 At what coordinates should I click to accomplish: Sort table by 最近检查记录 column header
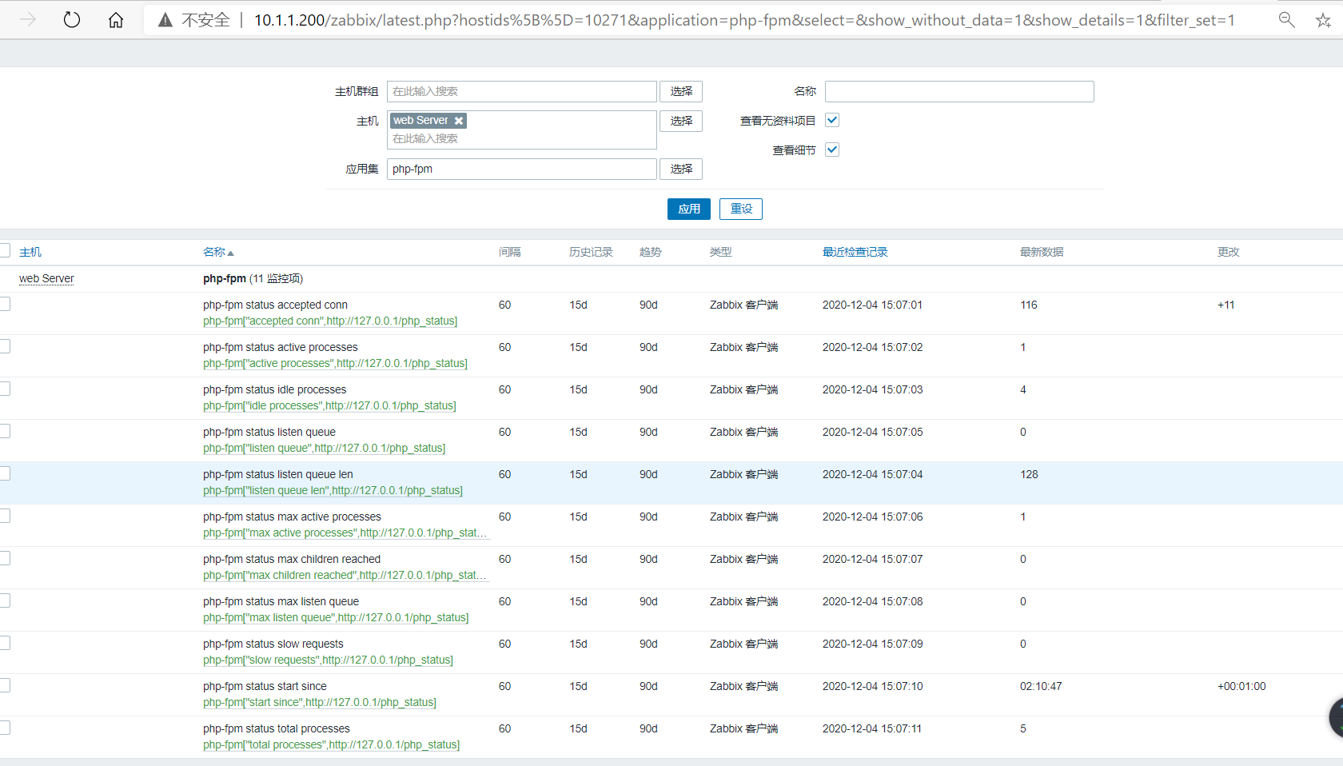[x=855, y=252]
